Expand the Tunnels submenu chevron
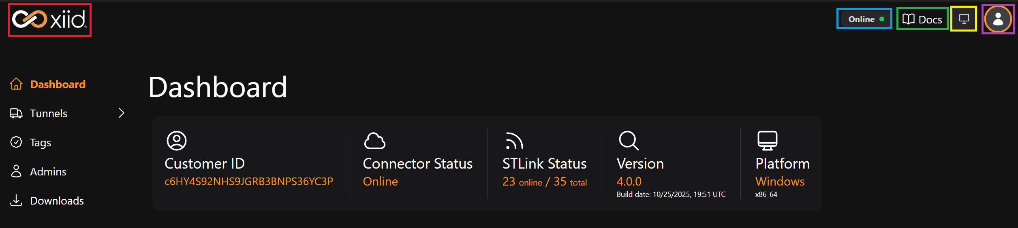Image resolution: width=1018 pixels, height=228 pixels. coord(121,113)
